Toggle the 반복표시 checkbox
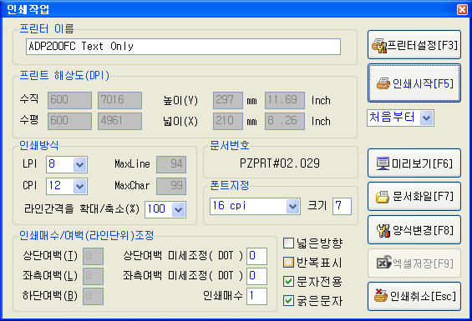Viewport: 472px width, 321px height. [x=289, y=262]
